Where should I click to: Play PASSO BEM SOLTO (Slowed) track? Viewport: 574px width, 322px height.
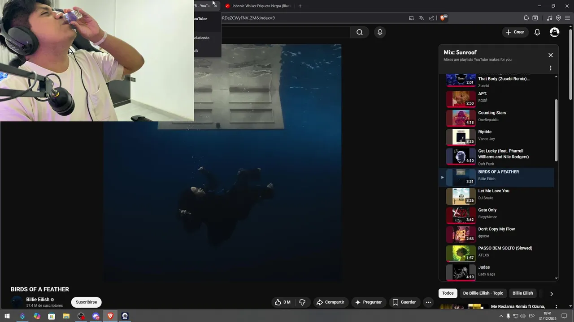coord(496,254)
